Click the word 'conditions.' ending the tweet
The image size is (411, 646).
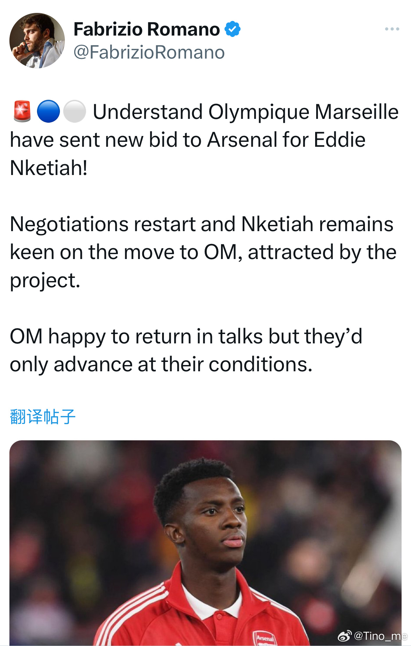point(260,364)
